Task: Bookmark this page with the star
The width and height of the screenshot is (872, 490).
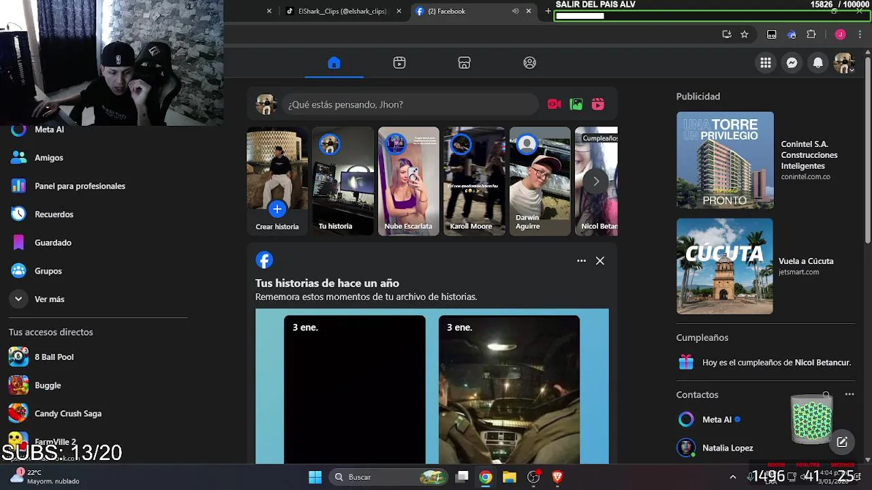Action: coord(745,34)
